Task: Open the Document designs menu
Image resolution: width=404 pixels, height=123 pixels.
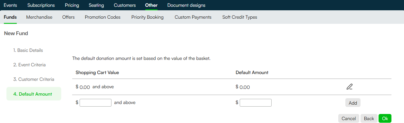Action: coord(186,5)
